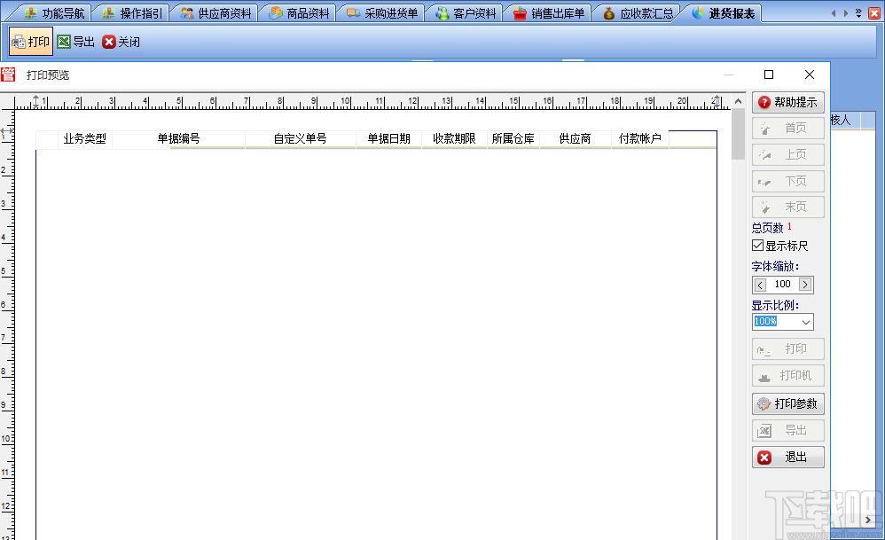The width and height of the screenshot is (885, 540).
Task: Click the tab scroll left arrow
Action: coord(834,13)
